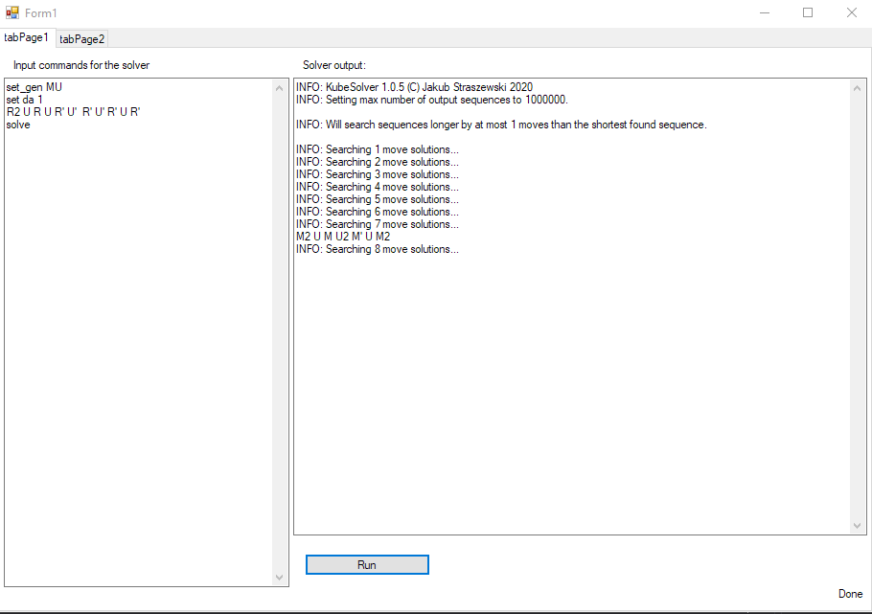Click the 'Done' status label
The image size is (872, 614).
pos(850,594)
